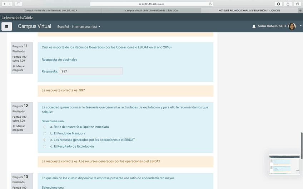This screenshot has width=303, height=189.
Task: Click the Respuesta field containing 997
Action: [x=90, y=71]
